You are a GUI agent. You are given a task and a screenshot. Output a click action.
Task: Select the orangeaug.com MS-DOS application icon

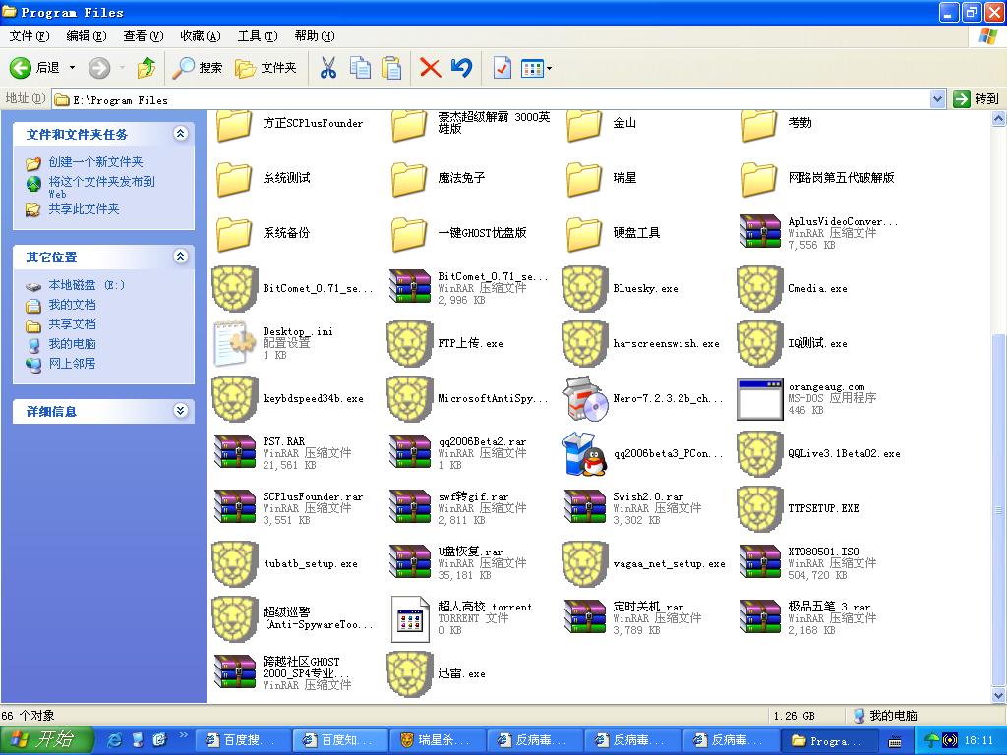[x=760, y=399]
